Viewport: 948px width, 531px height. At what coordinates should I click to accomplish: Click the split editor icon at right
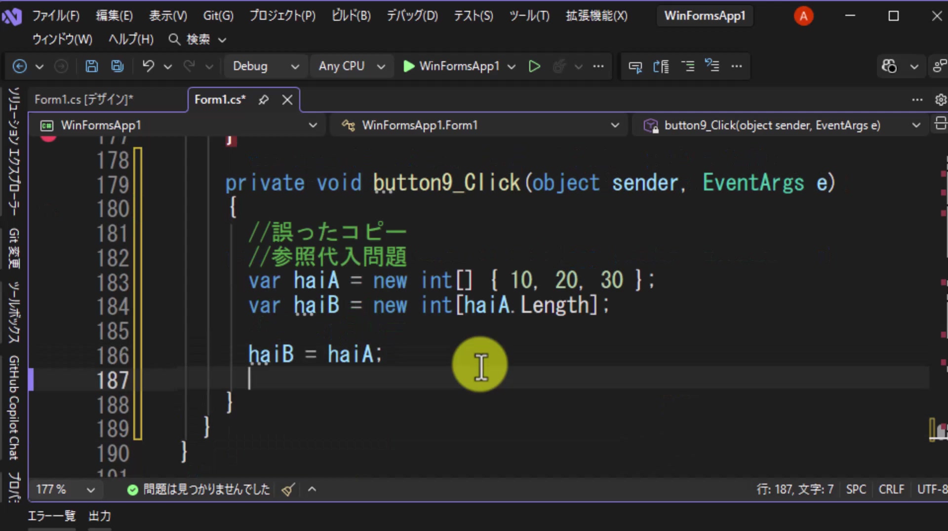pos(941,123)
